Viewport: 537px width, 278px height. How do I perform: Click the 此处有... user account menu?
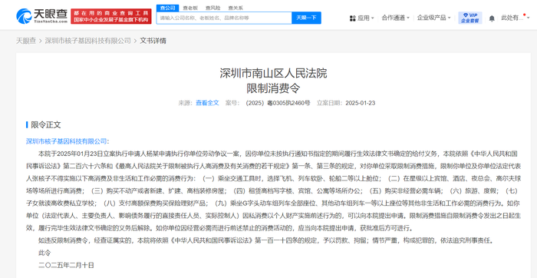tap(512, 18)
